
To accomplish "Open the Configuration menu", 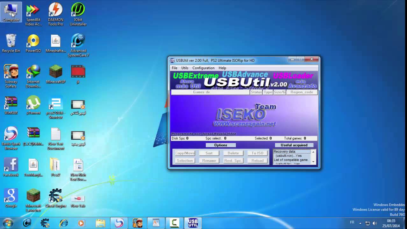I will (203, 68).
